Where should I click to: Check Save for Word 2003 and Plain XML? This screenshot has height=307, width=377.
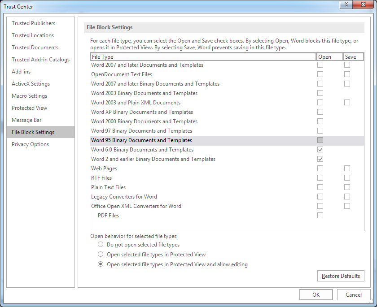tap(347, 103)
